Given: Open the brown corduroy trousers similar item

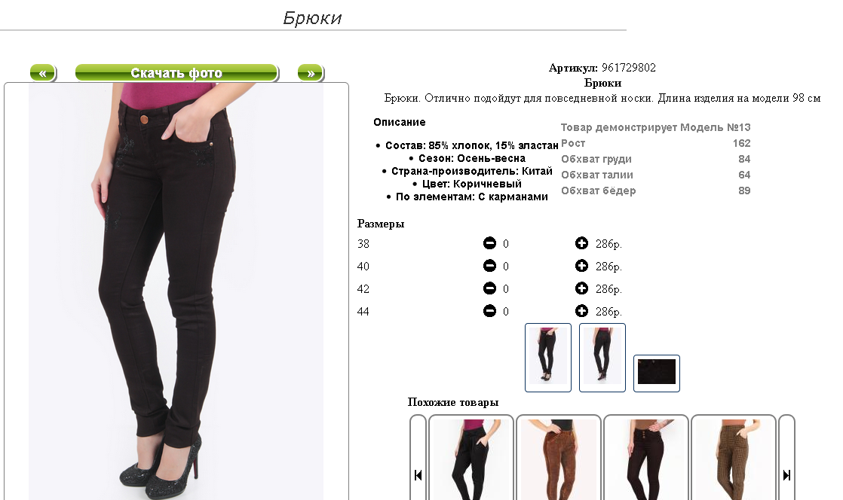Looking at the screenshot, I should [x=559, y=459].
